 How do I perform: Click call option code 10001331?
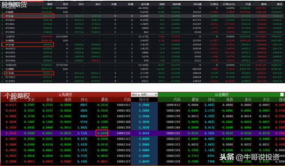coord(123,133)
